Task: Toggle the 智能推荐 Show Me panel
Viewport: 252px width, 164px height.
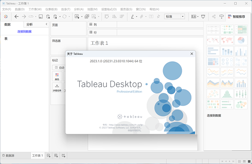Action: (x=236, y=16)
